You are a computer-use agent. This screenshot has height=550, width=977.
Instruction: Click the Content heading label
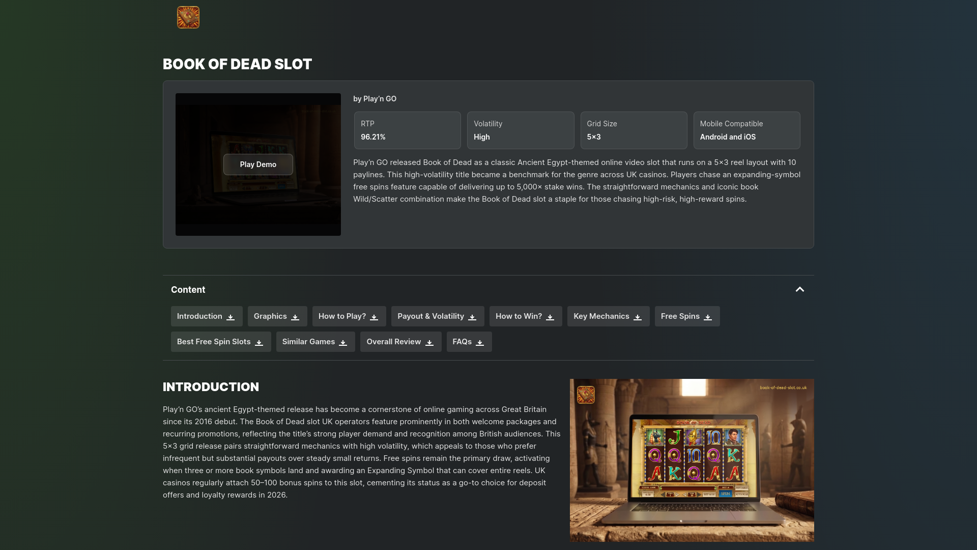tap(188, 290)
